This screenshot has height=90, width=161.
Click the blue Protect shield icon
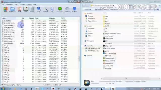(x=74, y=9)
